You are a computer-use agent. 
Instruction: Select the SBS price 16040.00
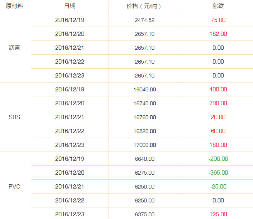click(145, 89)
